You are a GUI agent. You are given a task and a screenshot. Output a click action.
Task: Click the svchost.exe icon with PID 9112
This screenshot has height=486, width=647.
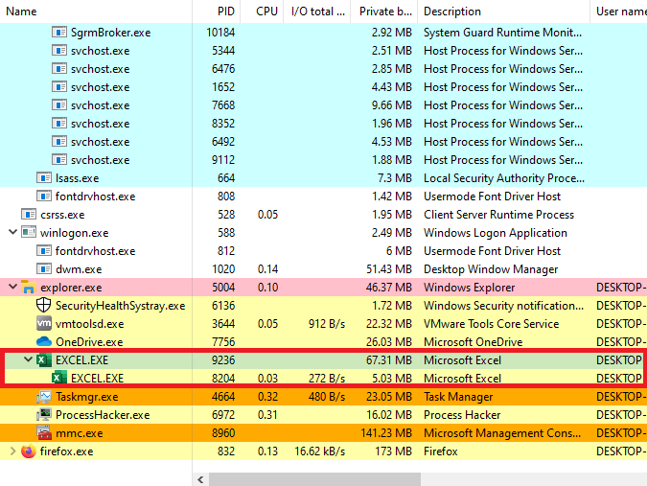click(59, 160)
